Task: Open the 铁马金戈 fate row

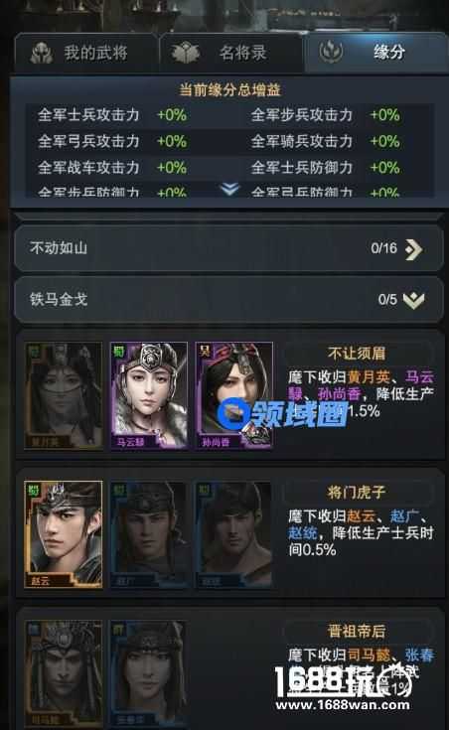Action: pos(228,300)
